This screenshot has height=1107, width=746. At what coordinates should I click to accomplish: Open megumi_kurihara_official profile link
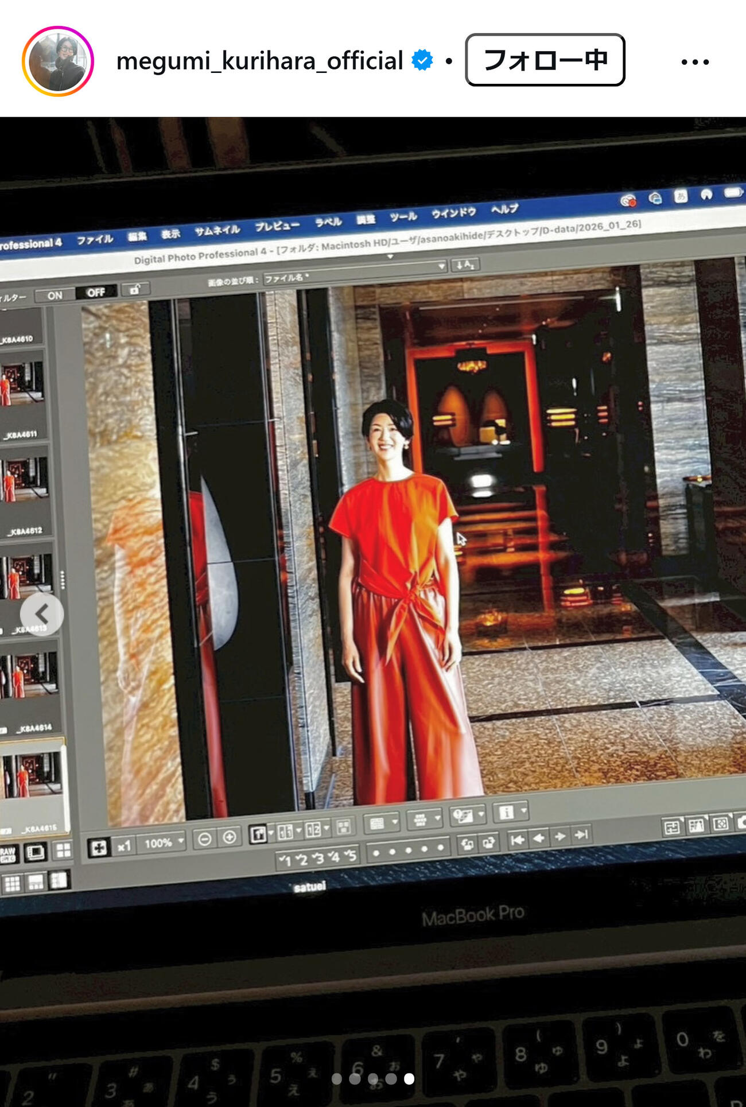[260, 61]
